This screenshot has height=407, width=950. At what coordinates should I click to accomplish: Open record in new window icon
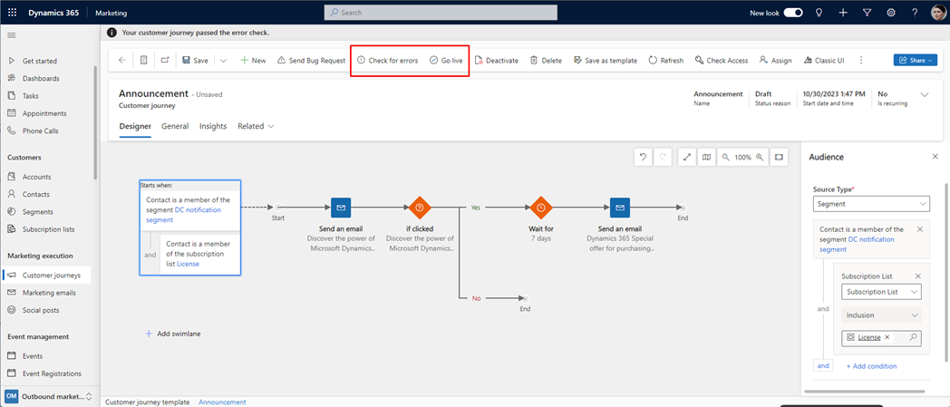pyautogui.click(x=165, y=60)
